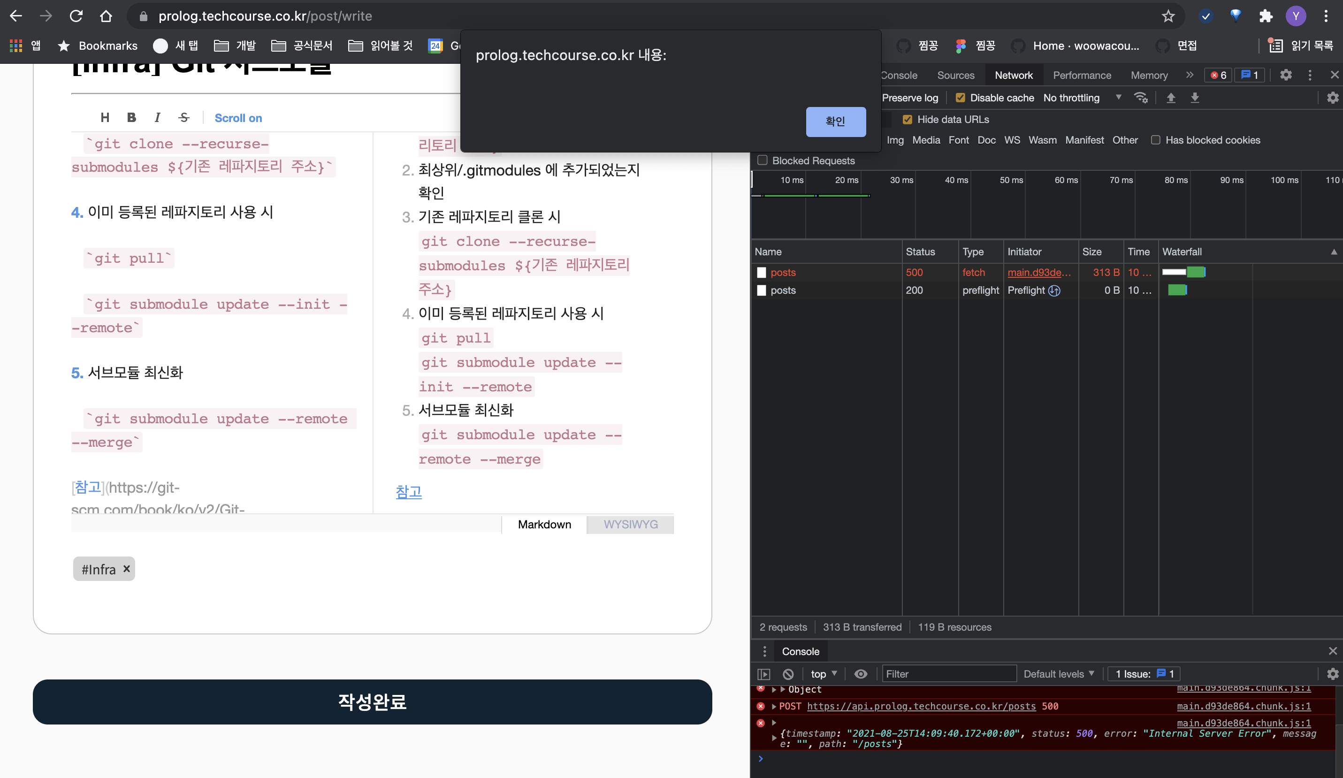Switch to the Performance tab

(x=1082, y=75)
